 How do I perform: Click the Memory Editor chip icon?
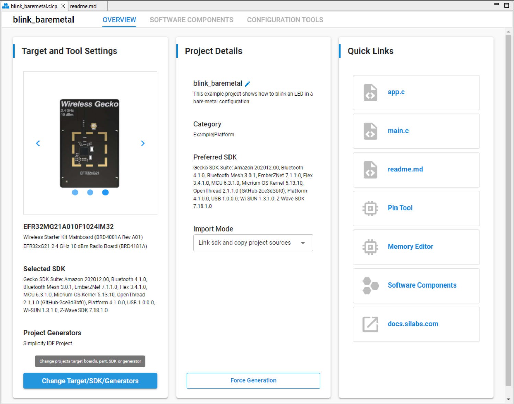370,247
